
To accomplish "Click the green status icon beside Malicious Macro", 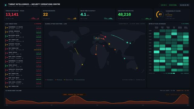I will pos(7,36).
